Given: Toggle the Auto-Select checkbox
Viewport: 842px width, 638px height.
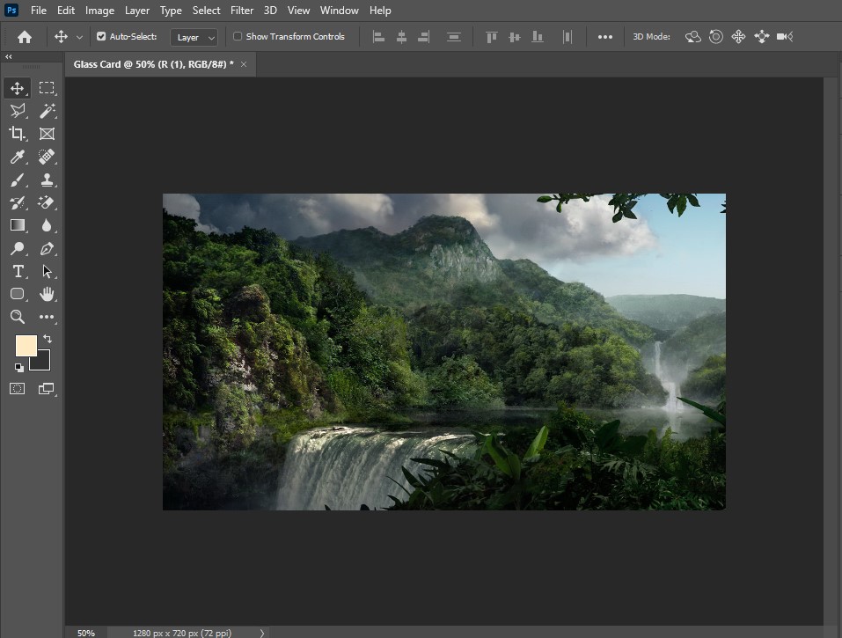Looking at the screenshot, I should click(101, 36).
